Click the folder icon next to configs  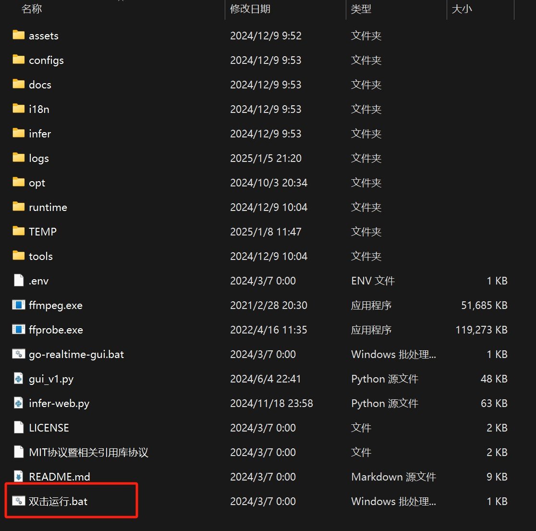click(18, 60)
